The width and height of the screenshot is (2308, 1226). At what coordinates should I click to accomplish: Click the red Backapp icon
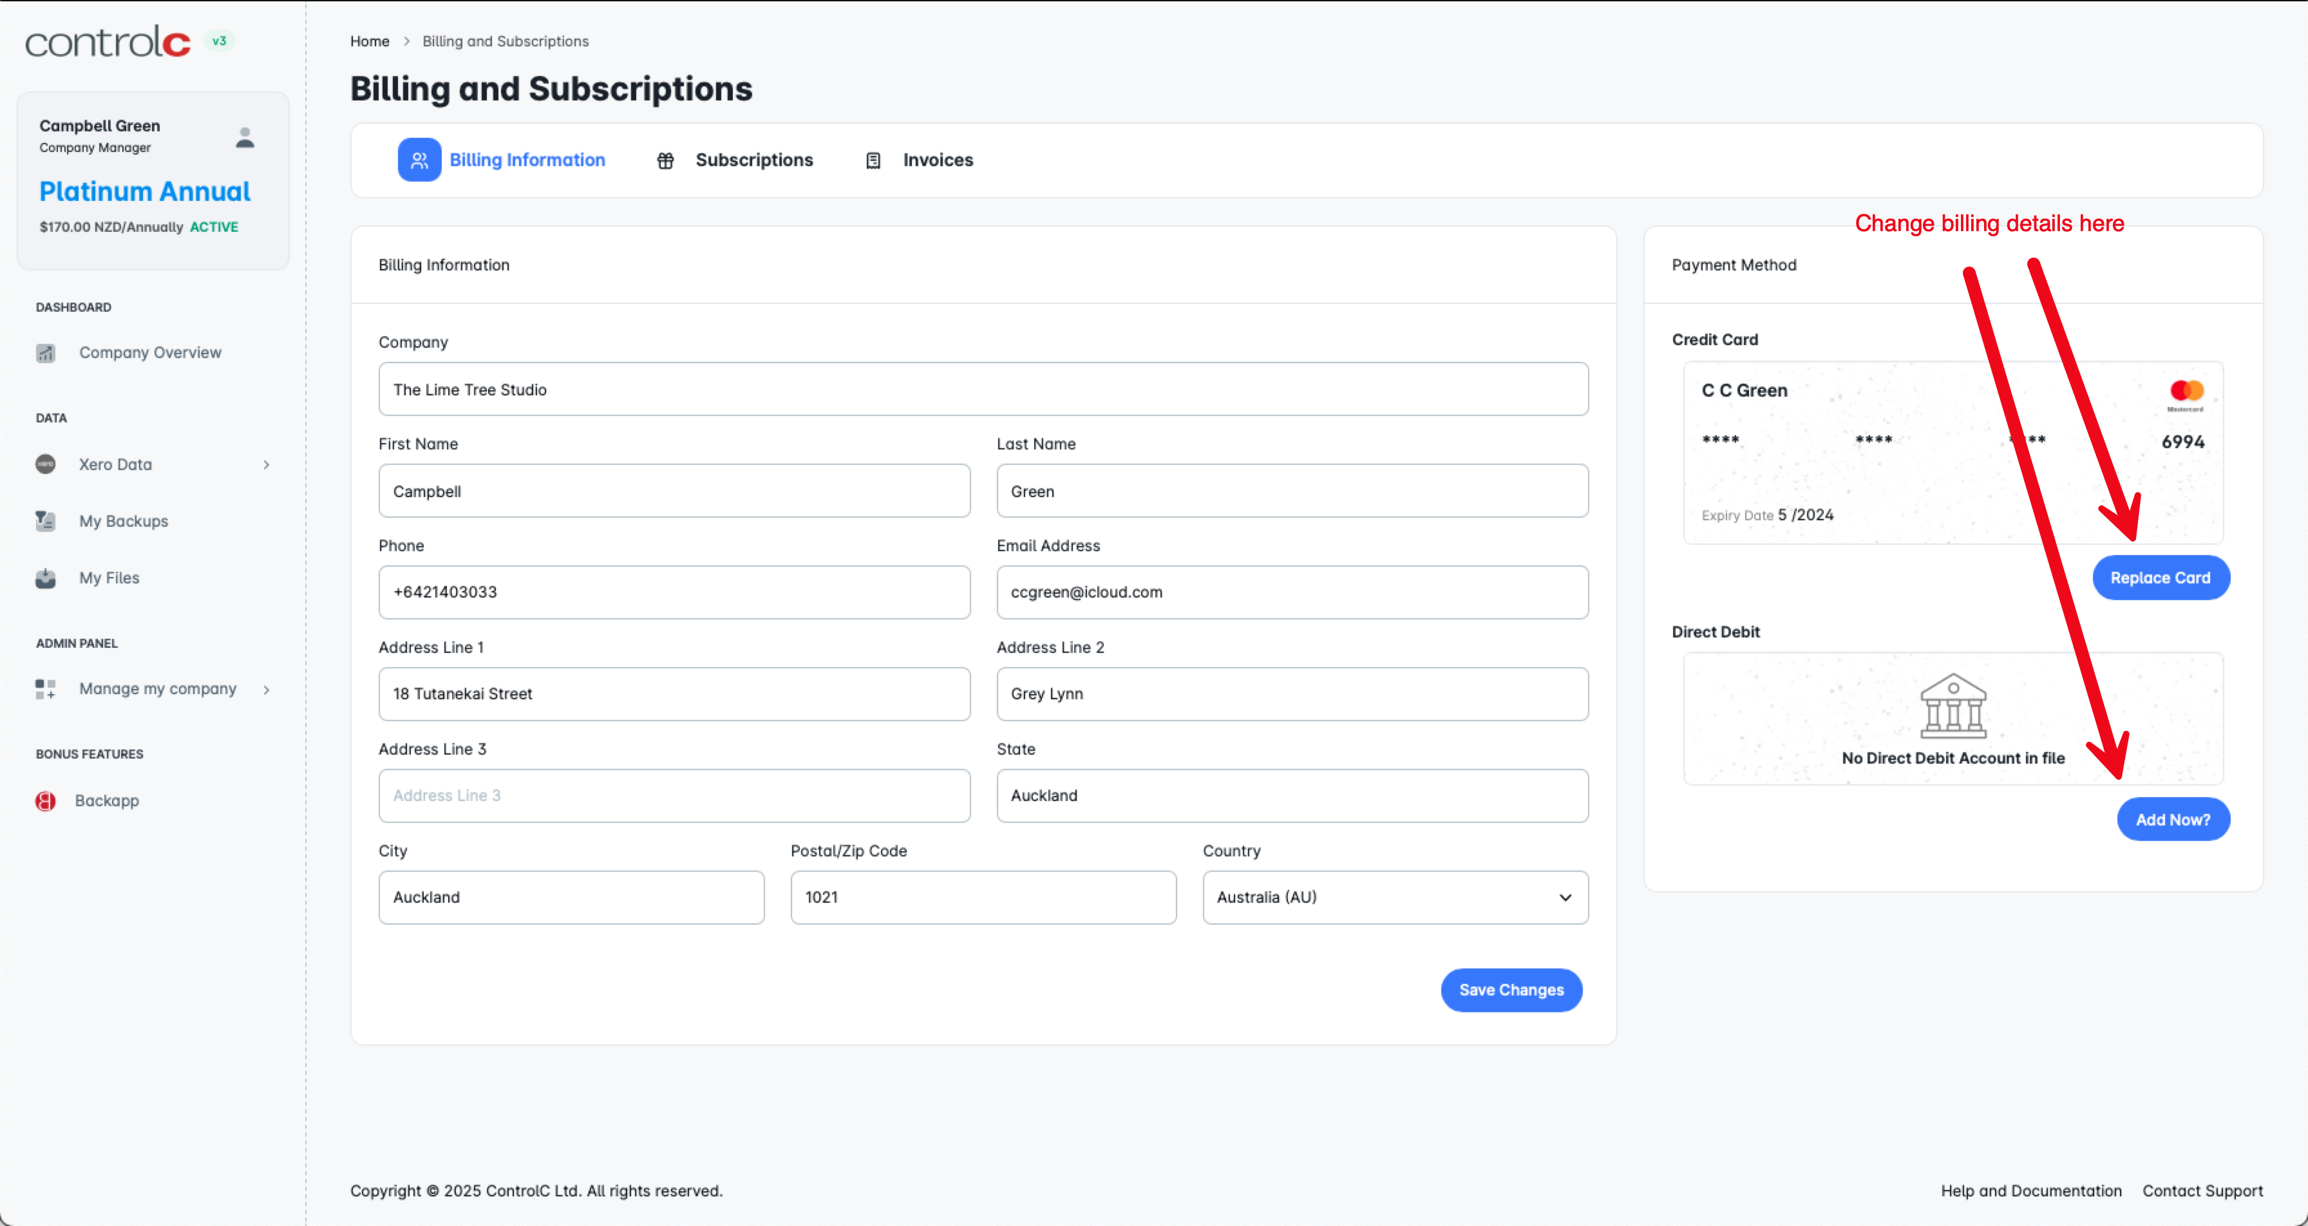coord(46,800)
